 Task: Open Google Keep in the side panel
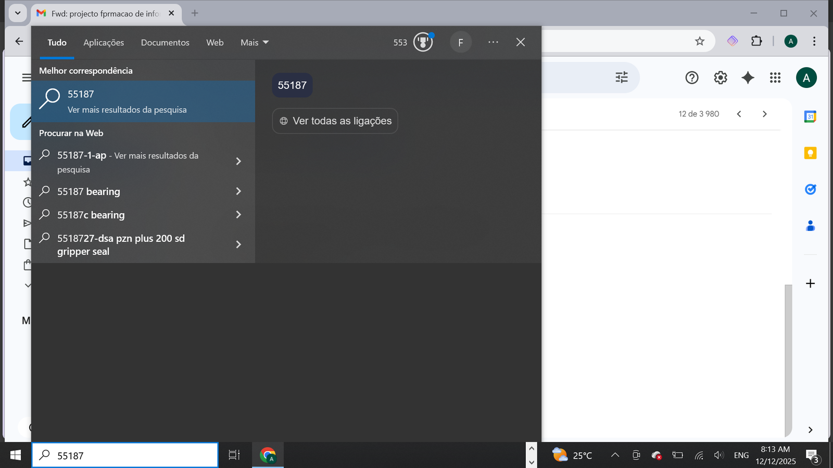811,153
